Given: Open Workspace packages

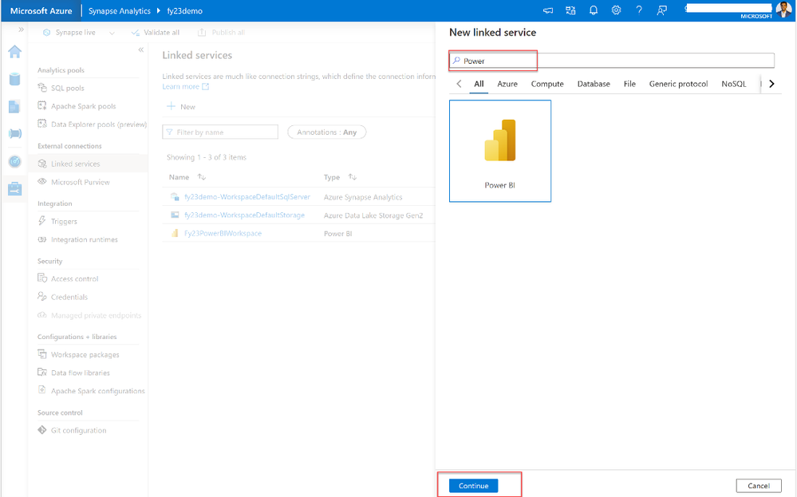Looking at the screenshot, I should 85,354.
